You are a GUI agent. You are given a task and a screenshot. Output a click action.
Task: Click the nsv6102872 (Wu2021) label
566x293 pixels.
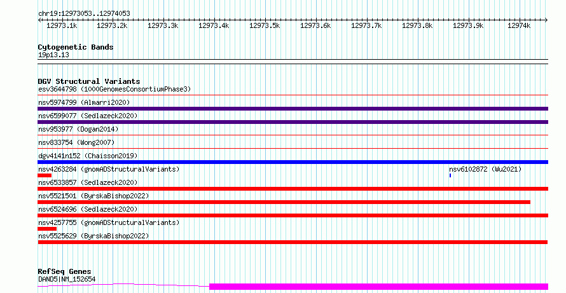point(485,169)
